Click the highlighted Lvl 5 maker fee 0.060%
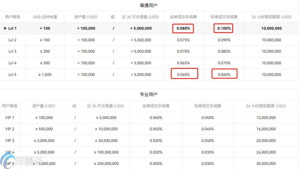This screenshot has width=299, height=169. [184, 74]
